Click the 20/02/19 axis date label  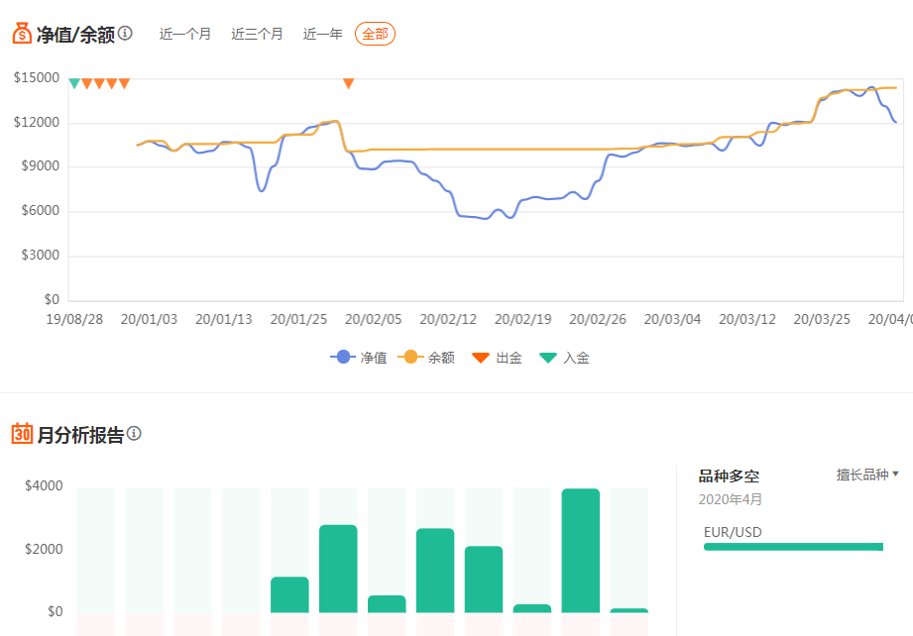522,319
